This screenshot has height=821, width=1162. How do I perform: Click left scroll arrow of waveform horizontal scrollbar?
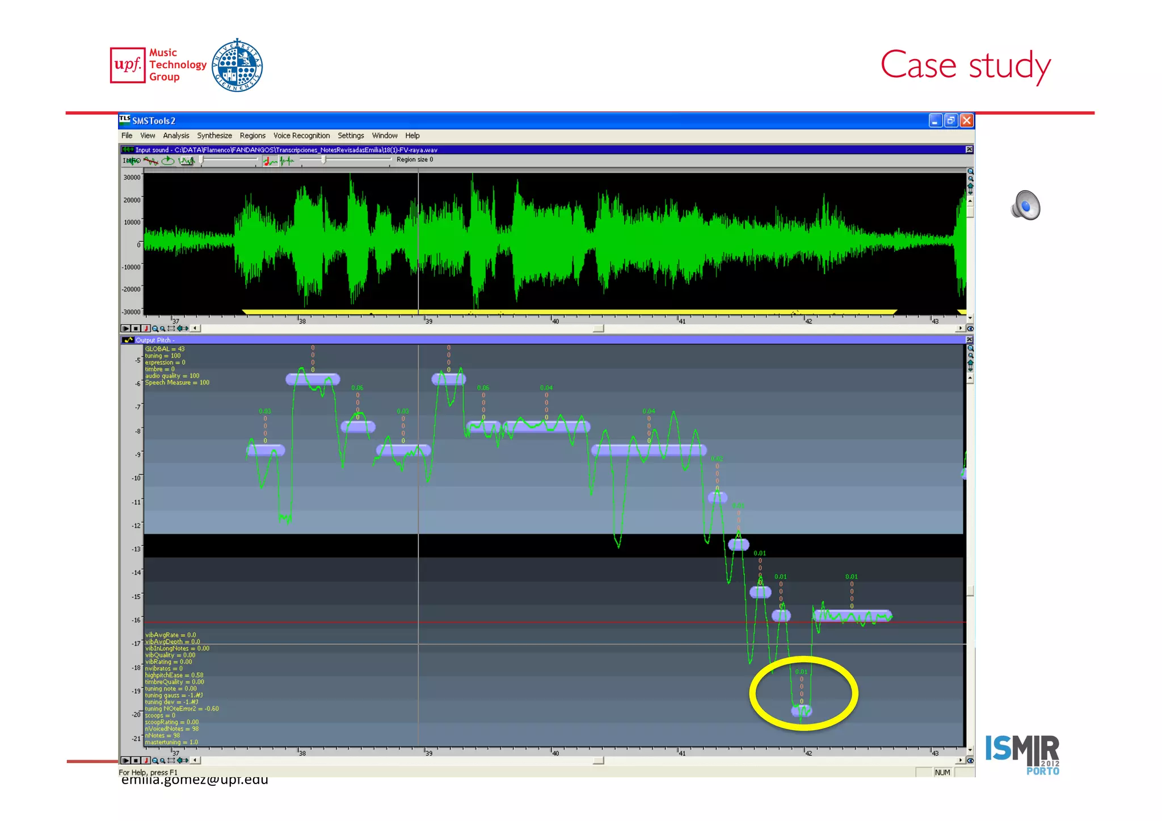tap(195, 329)
